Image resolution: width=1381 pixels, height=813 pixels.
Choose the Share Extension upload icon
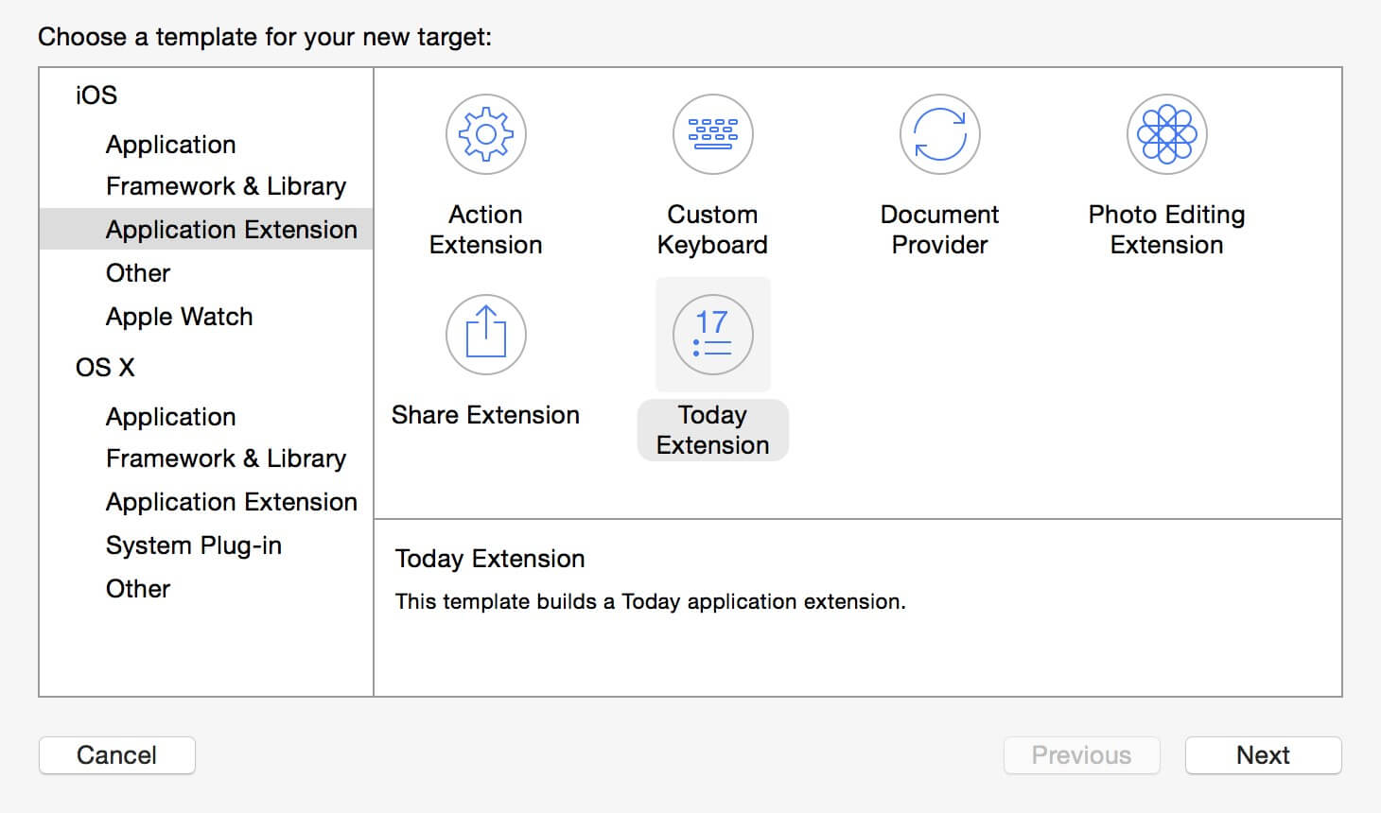485,335
